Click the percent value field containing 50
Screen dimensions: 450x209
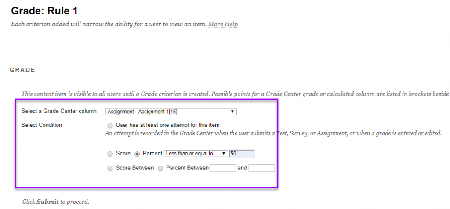[242, 154]
